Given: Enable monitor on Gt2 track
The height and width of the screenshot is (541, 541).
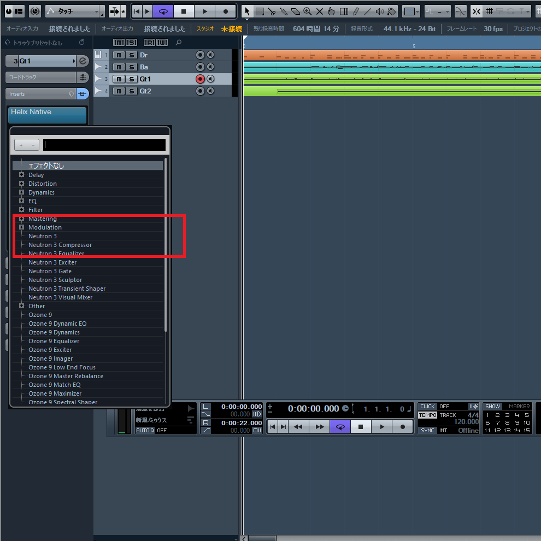Looking at the screenshot, I should 210,91.
